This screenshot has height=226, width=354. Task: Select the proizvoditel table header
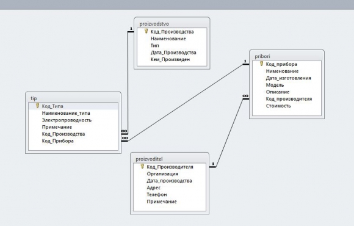pyautogui.click(x=170, y=159)
